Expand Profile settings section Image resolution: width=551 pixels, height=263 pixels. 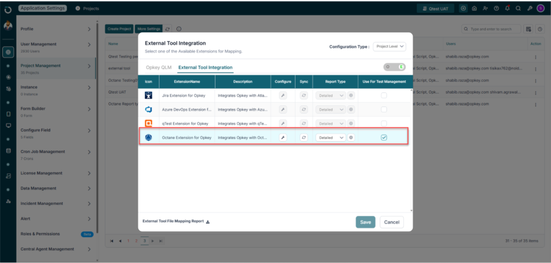coord(89,29)
